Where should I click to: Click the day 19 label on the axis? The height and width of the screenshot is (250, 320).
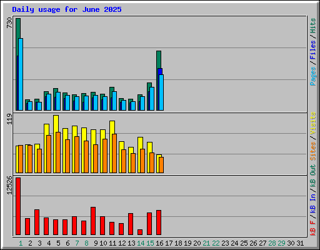pyautogui.click(x=187, y=243)
